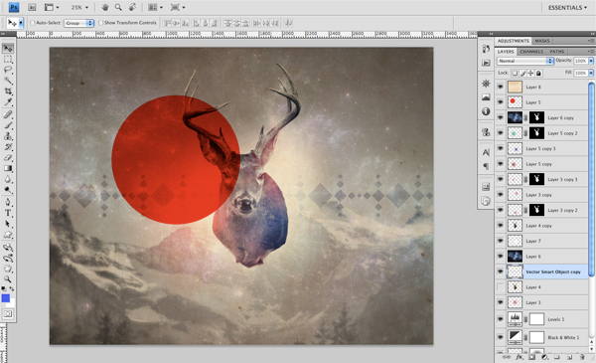The height and width of the screenshot is (363, 596).
Task: Open the Screen Mode dropdown
Action: [178, 7]
